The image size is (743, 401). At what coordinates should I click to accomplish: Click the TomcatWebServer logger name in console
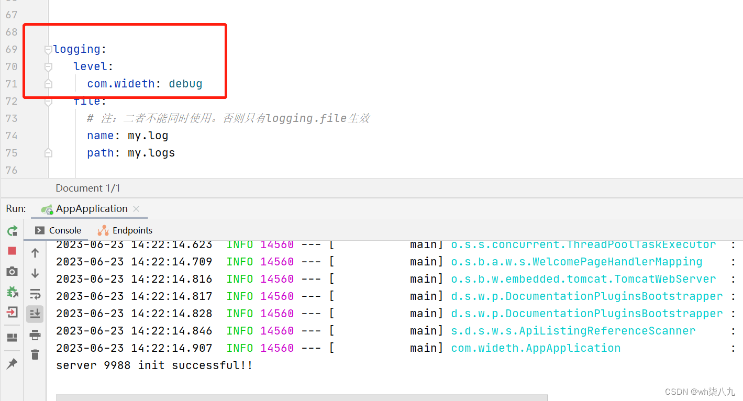click(583, 279)
